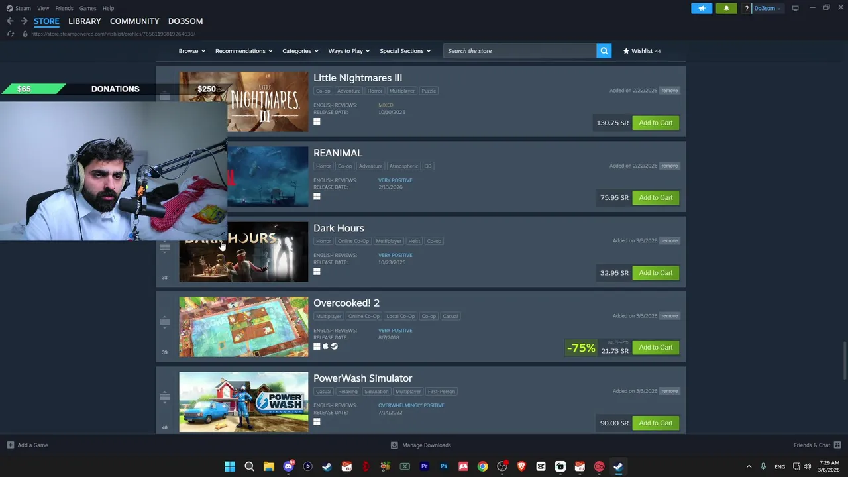The width and height of the screenshot is (848, 477).
Task: Click the Wishlist star icon
Action: (626, 51)
